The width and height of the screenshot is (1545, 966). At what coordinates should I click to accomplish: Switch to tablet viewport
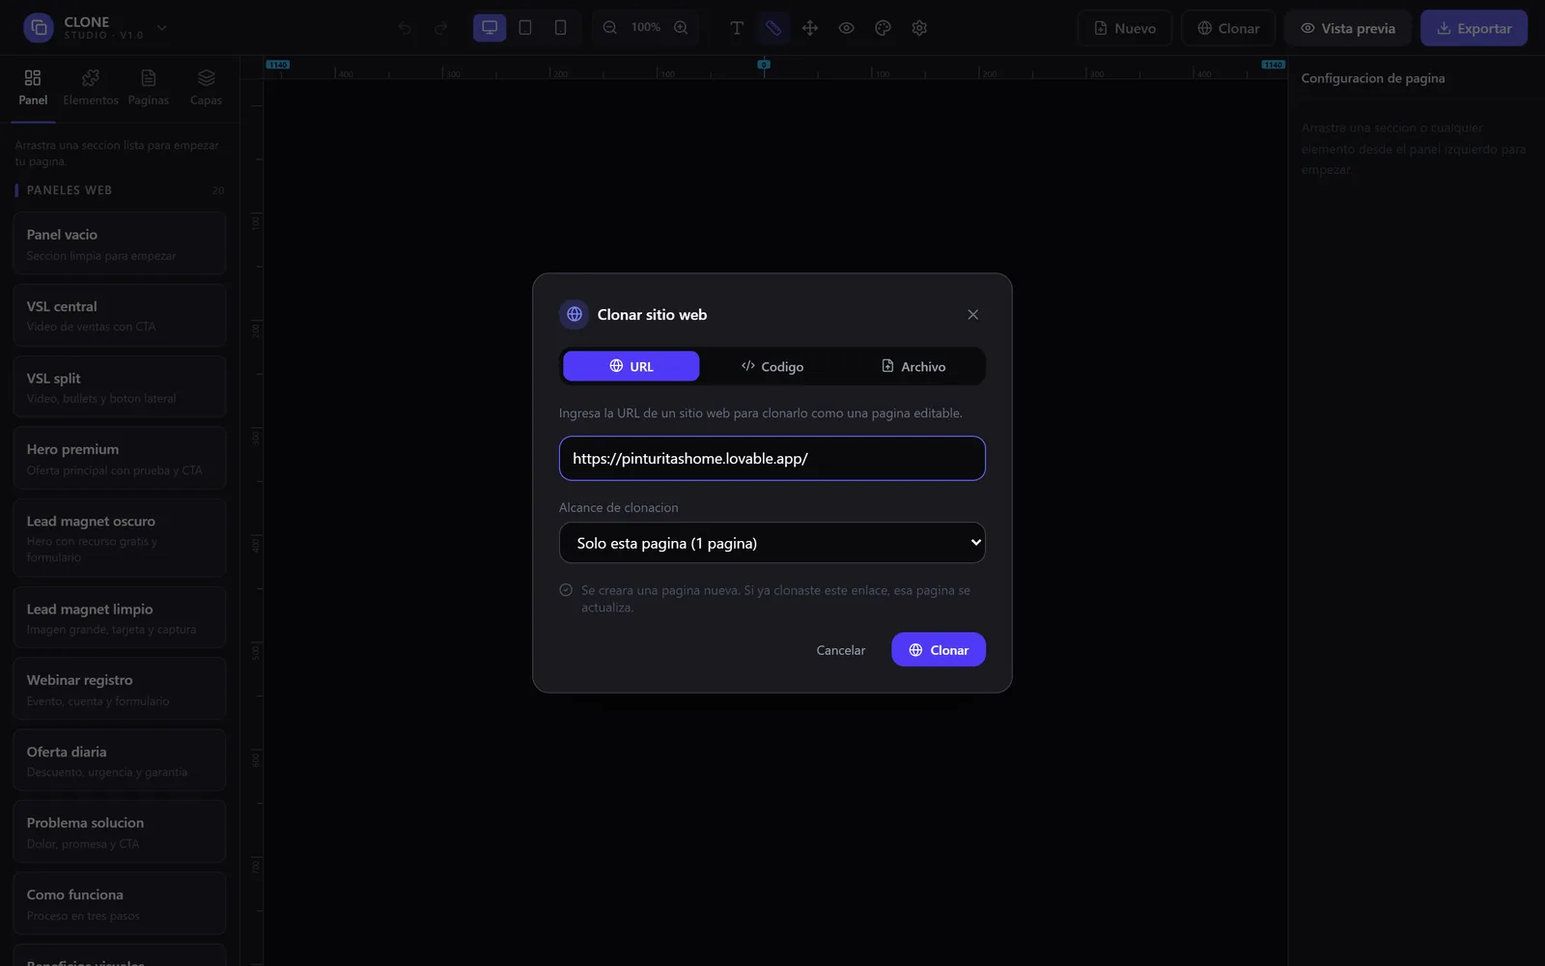pyautogui.click(x=525, y=28)
